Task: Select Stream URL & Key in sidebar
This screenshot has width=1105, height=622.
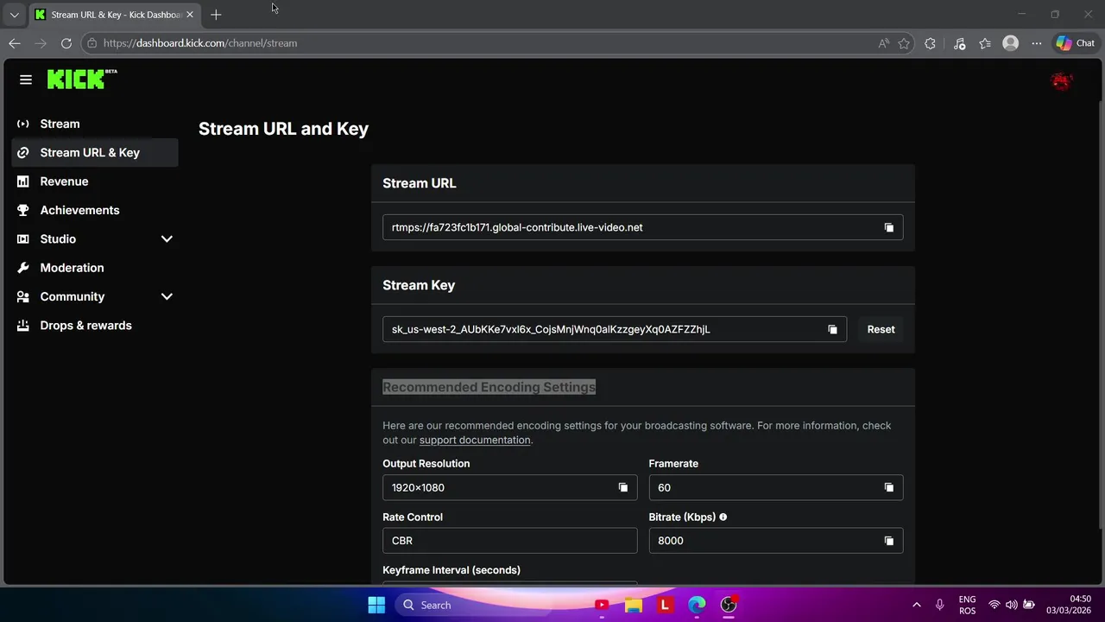Action: click(x=95, y=153)
